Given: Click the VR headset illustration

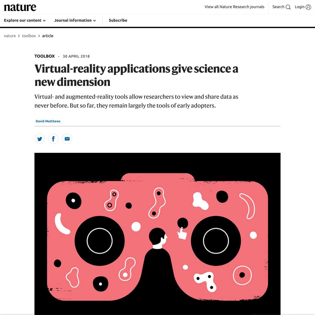Looking at the screenshot, I should click(157, 234).
